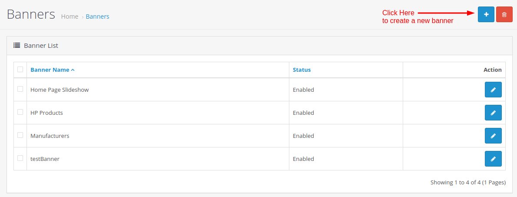Viewport: 517px width, 197px height.
Task: Select the testBanner name text
Action: pyautogui.click(x=45, y=159)
